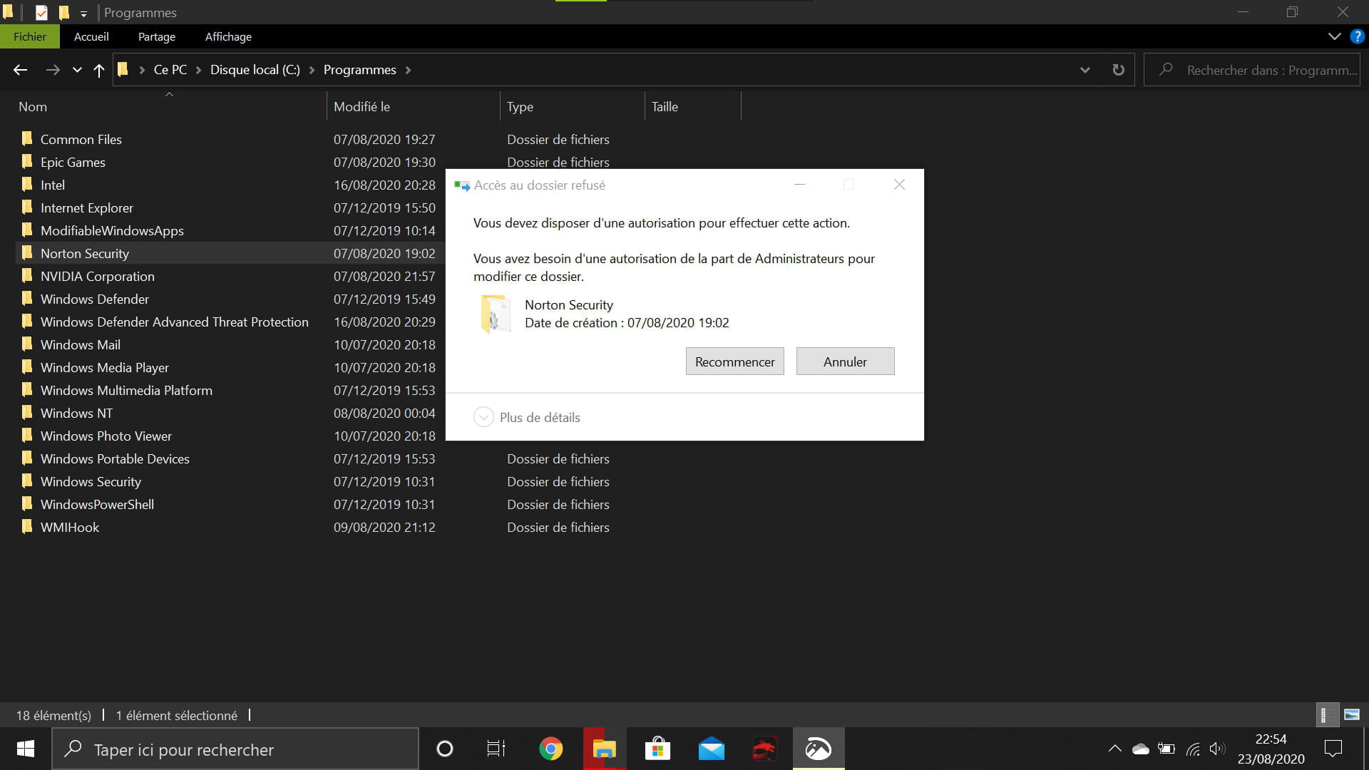Go up one folder level
The image size is (1369, 770).
tap(99, 70)
